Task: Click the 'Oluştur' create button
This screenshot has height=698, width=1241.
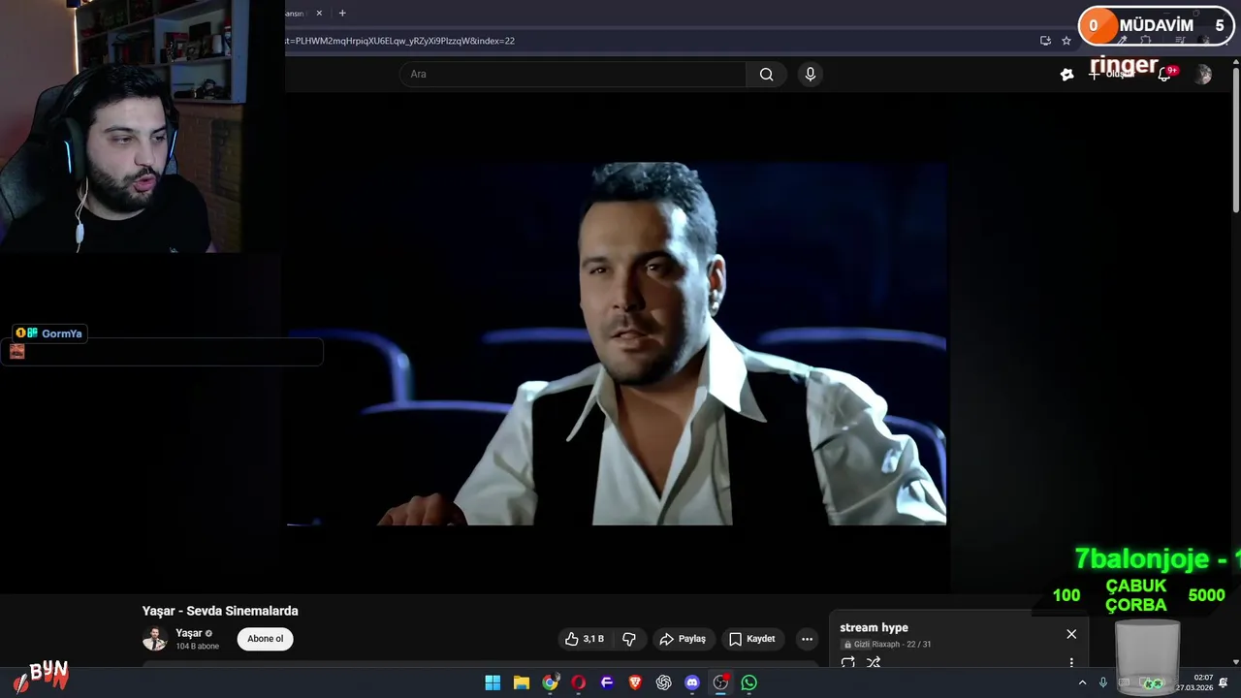Action: coord(1111,74)
